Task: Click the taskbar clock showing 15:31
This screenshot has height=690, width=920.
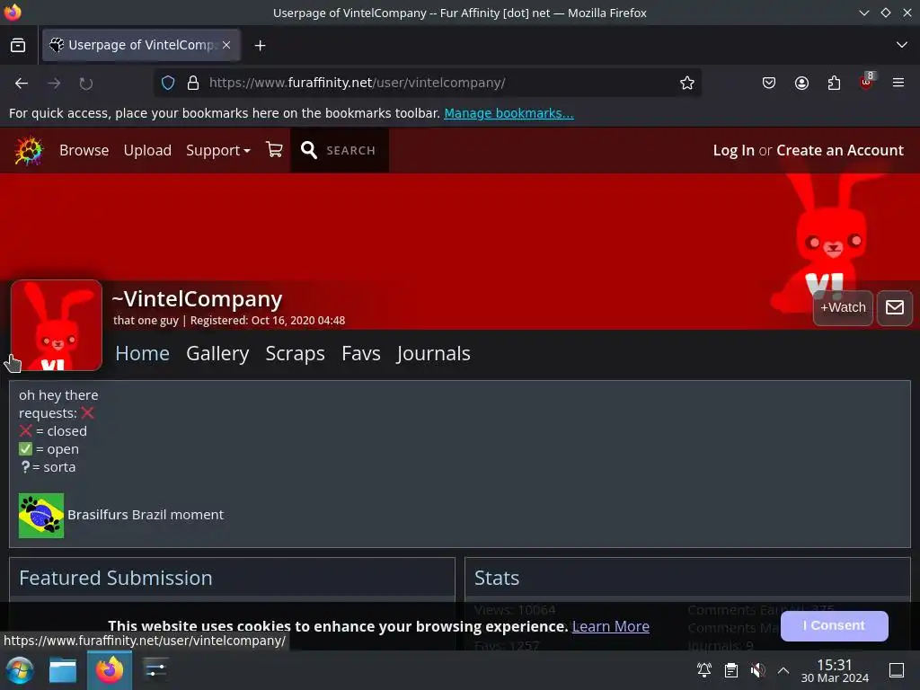Action: tap(835, 670)
